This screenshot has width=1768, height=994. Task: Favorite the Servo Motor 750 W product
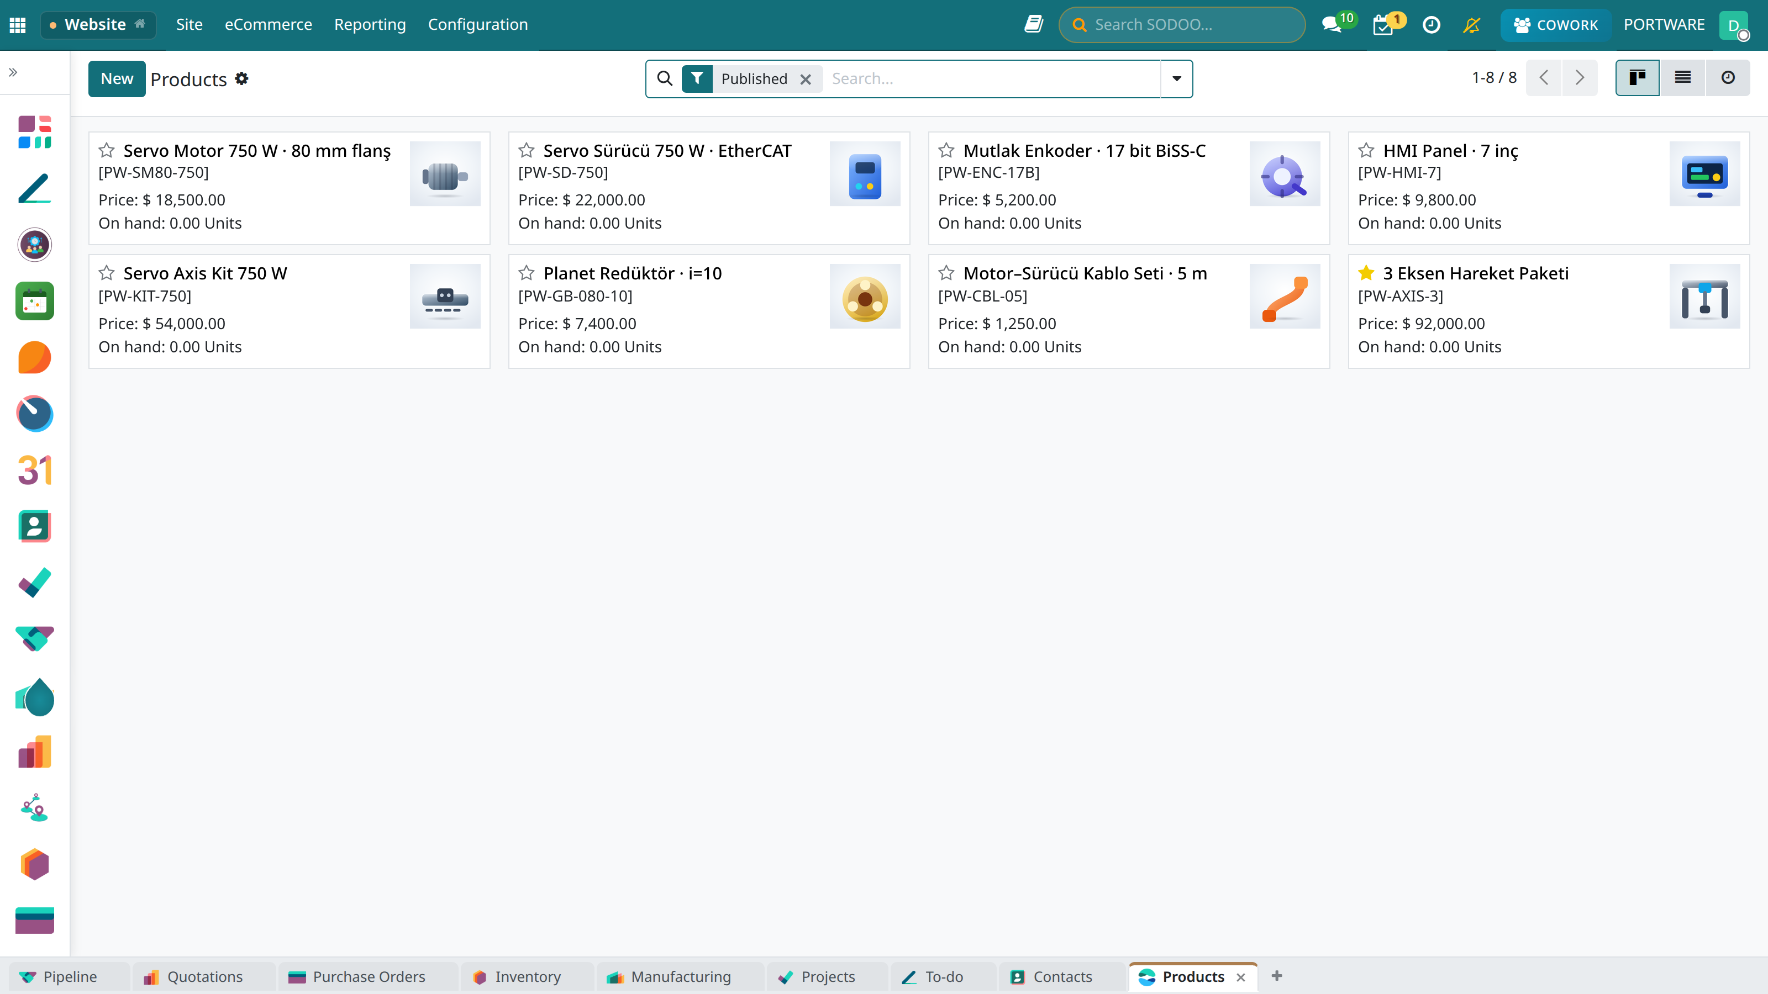pos(107,150)
